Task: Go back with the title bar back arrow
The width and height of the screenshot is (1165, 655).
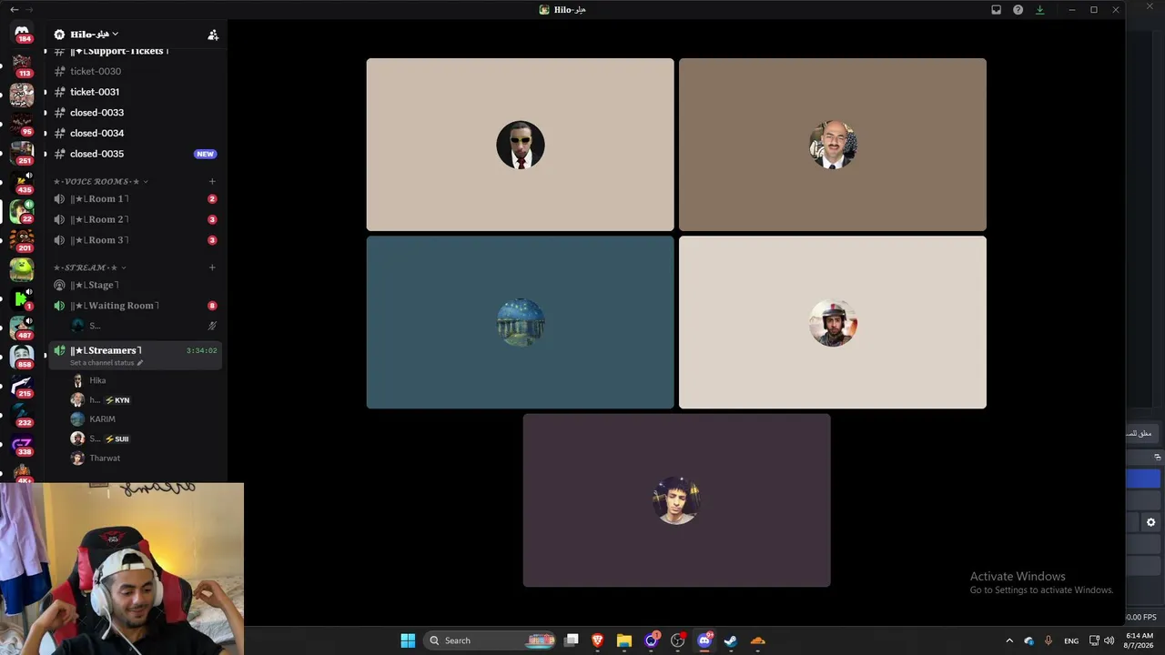Action: coord(14,10)
